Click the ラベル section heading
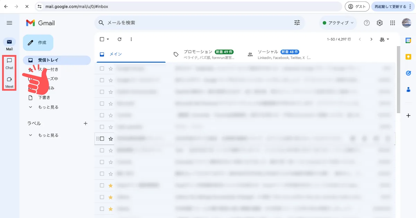 (x=34, y=123)
